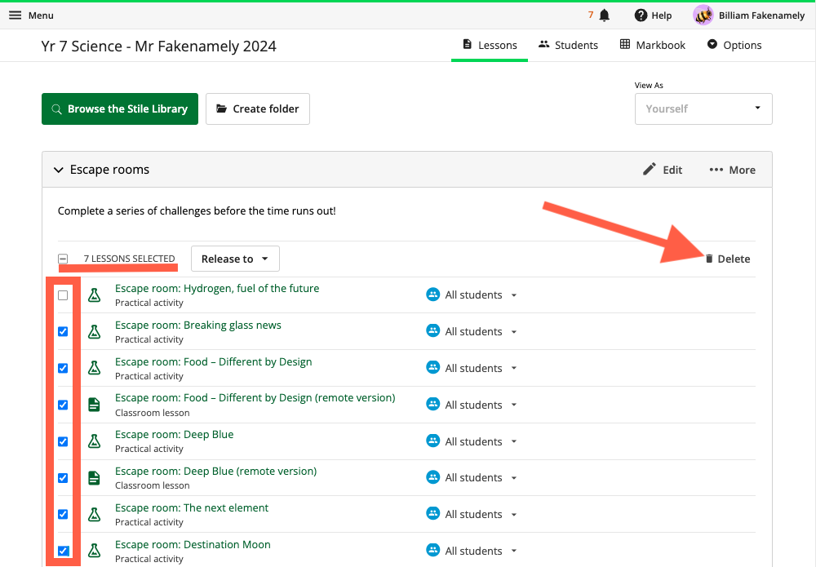This screenshot has height=567, width=816.
Task: Uncheck Destination Moon checkbox
Action: [63, 551]
